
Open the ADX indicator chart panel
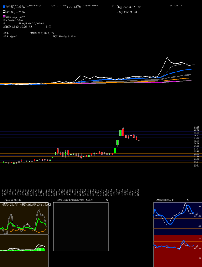(24, 218)
